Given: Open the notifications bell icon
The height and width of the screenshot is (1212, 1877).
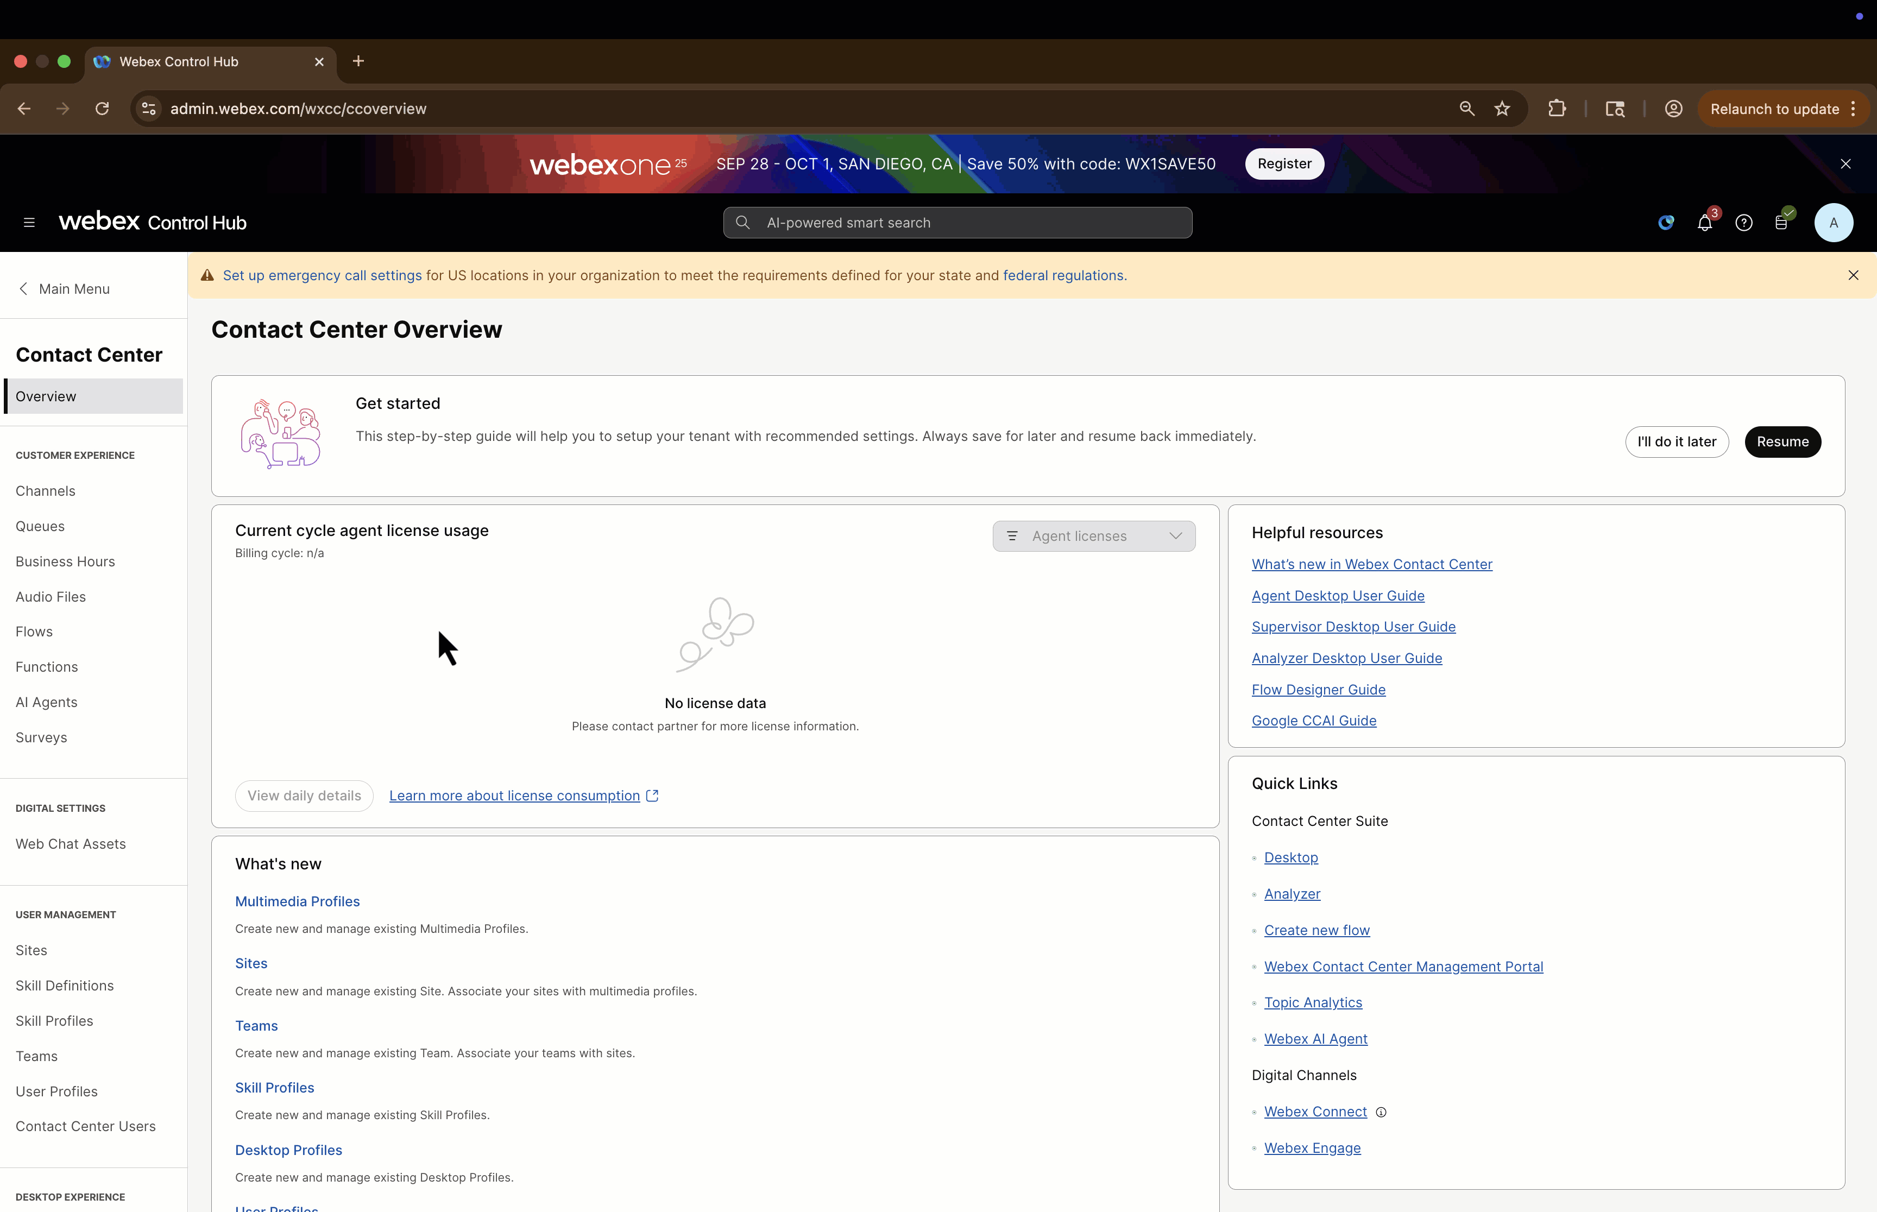Looking at the screenshot, I should coord(1704,224).
